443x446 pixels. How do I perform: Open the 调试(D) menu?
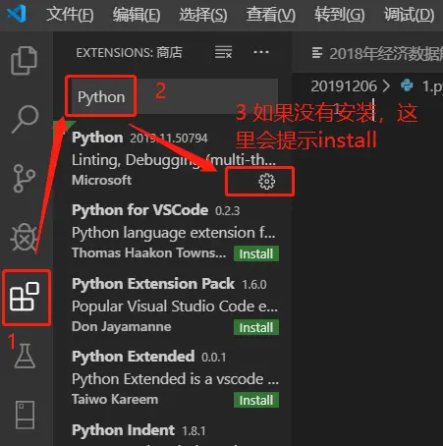tap(410, 15)
